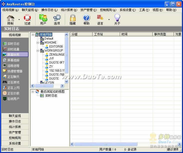Screen dimensions: 183x153
Task: Open the 系统设置(C) menu
Action: (x=128, y=10)
